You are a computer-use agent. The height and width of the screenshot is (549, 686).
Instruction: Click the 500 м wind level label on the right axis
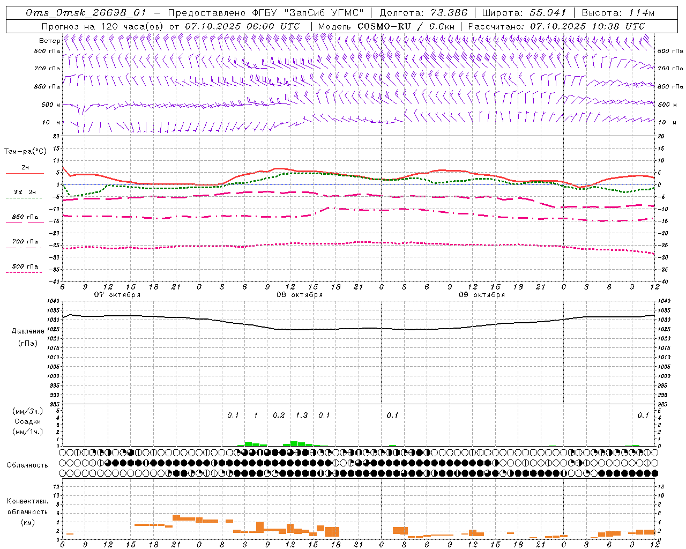tap(670, 105)
